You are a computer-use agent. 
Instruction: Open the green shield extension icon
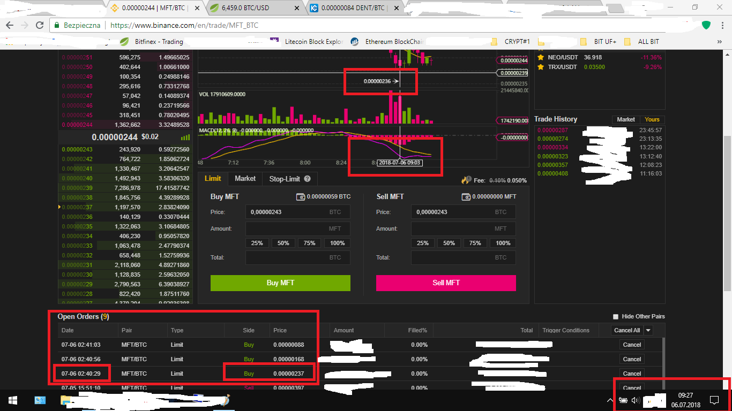click(x=706, y=25)
